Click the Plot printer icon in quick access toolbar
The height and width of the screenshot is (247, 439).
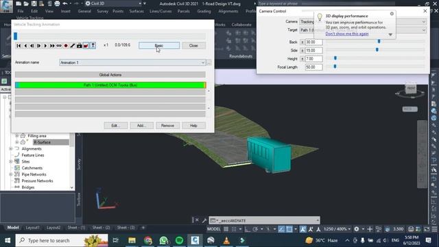click(57, 3)
